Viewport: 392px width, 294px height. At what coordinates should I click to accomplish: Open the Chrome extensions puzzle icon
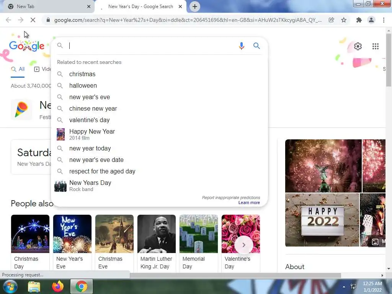pyautogui.click(x=359, y=20)
